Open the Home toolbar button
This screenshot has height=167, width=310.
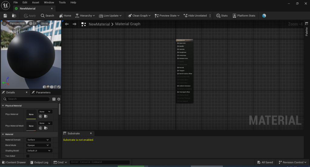65,16
